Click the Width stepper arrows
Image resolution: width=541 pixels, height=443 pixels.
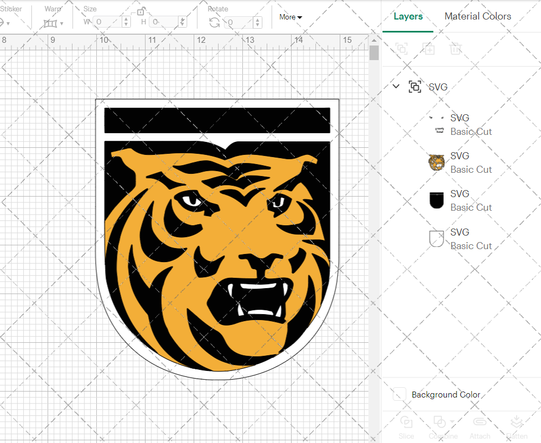(126, 22)
